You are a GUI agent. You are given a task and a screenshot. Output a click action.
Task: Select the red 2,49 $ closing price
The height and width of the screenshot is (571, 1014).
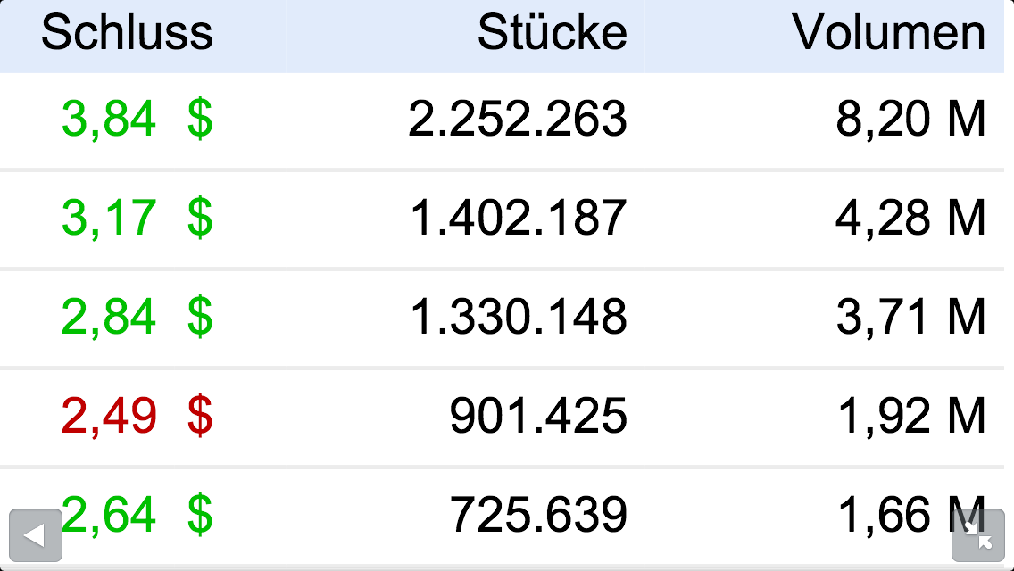(x=137, y=417)
